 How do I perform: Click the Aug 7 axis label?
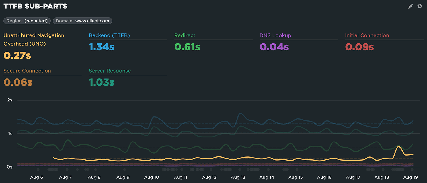[65, 177]
